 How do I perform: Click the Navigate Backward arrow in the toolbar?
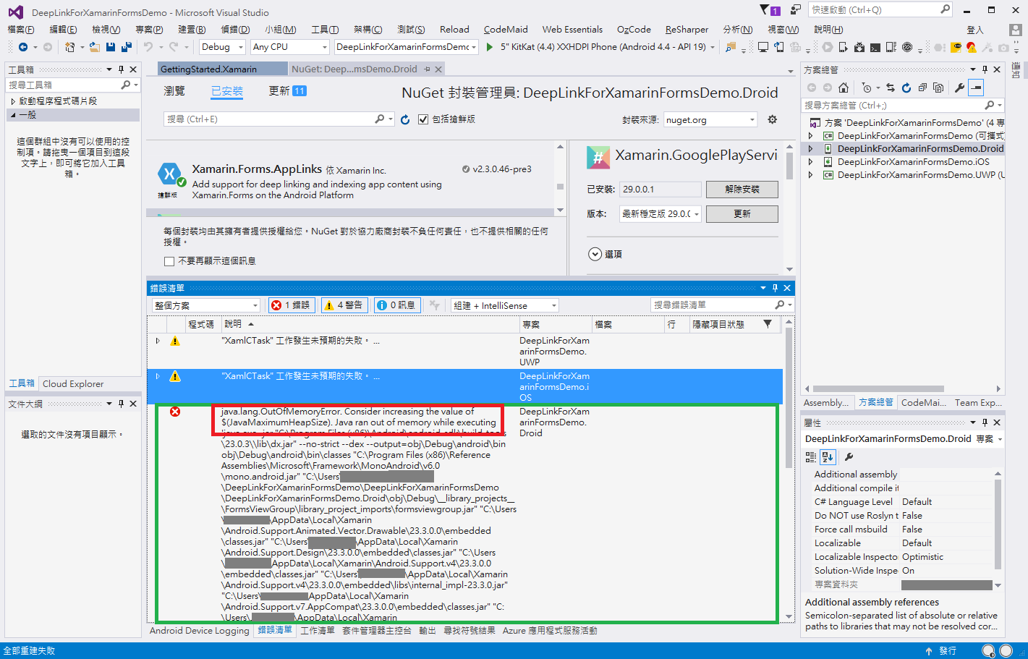tap(23, 47)
